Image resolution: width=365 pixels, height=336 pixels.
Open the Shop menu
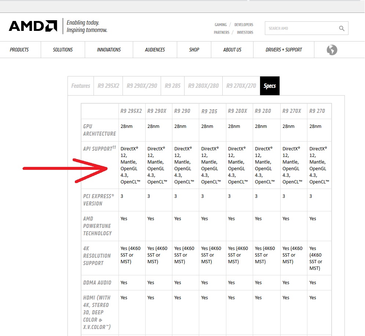194,50
